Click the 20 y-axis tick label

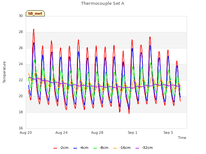[x=21, y=96]
